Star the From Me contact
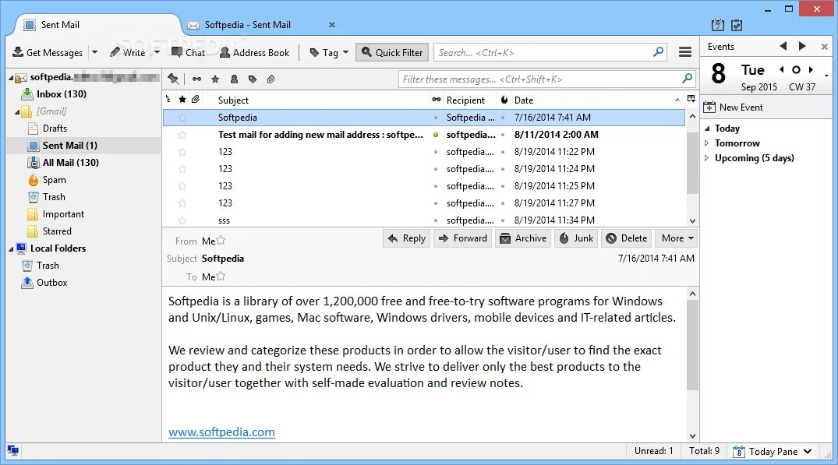Viewport: 838px width, 465px height. coord(221,240)
